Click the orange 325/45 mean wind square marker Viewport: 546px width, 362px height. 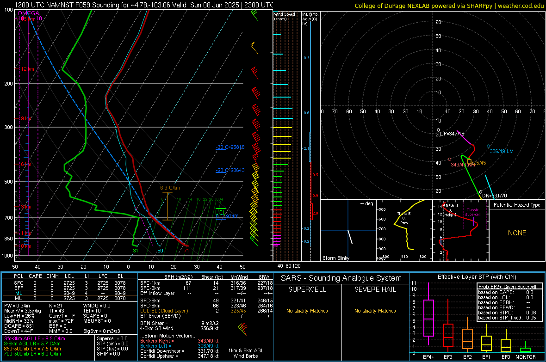tap(469, 161)
